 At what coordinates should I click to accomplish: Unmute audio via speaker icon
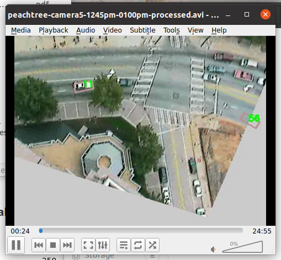pyautogui.click(x=213, y=250)
